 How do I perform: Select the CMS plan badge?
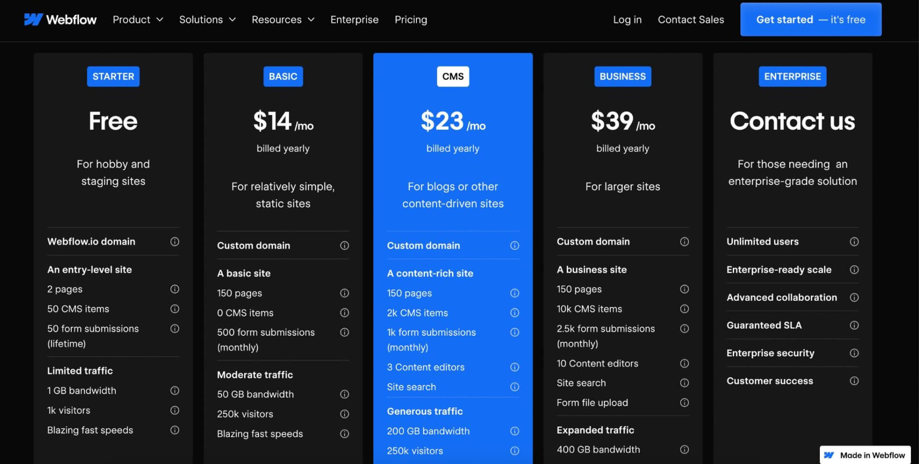tap(453, 77)
